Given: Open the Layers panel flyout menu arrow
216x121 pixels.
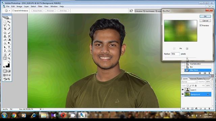Looking at the screenshot, I should pyautogui.click(x=212, y=79).
